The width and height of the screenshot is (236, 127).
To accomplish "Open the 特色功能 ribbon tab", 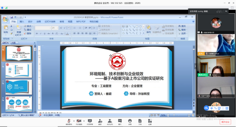I will coord(94,22).
